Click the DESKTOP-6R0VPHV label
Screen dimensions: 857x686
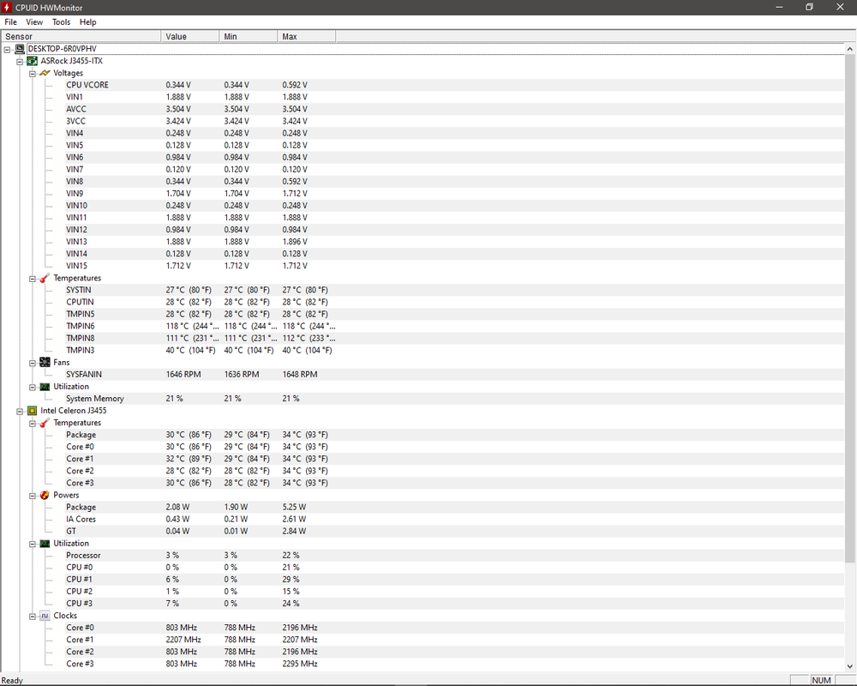coord(62,49)
